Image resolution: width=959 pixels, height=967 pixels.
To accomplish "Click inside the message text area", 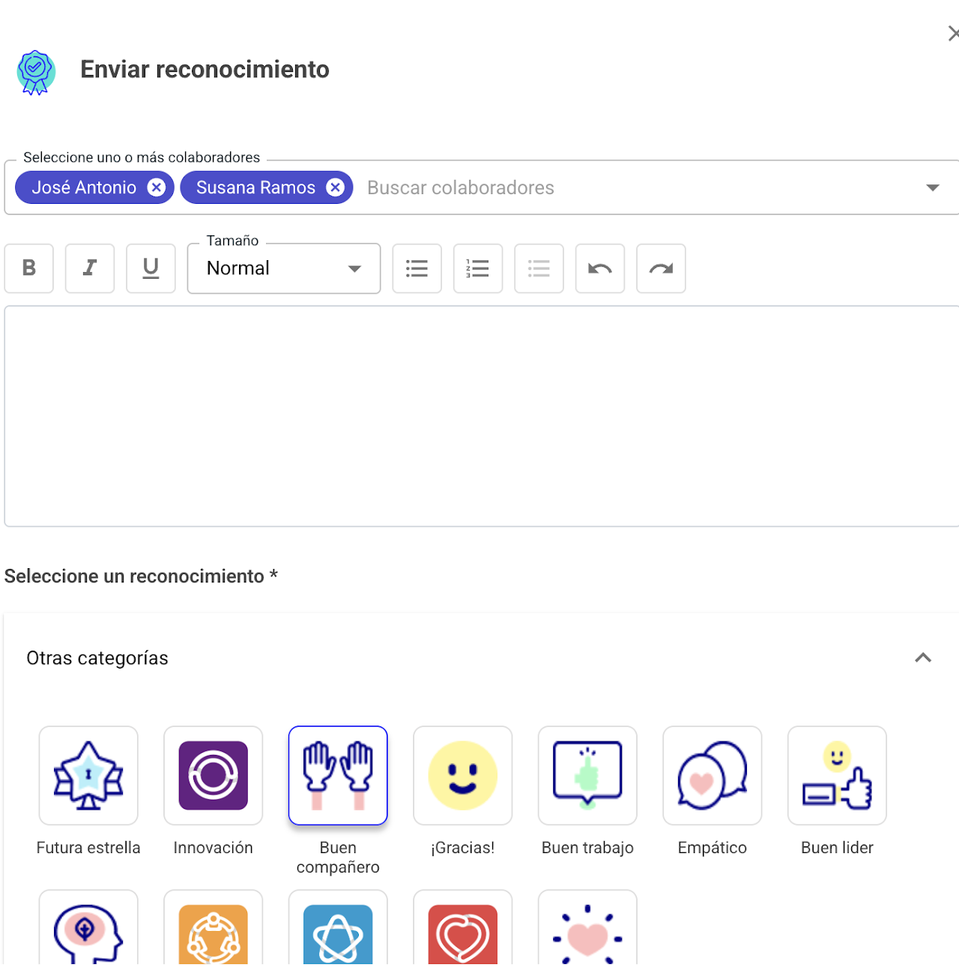I will [x=481, y=416].
